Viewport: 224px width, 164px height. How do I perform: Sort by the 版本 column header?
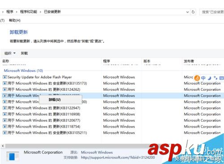147,61
